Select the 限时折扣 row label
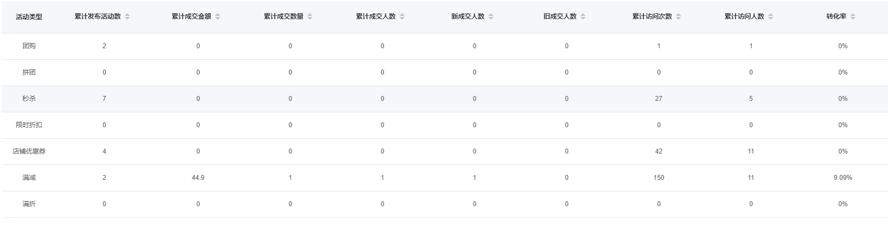This screenshot has height=238, width=888. (29, 125)
